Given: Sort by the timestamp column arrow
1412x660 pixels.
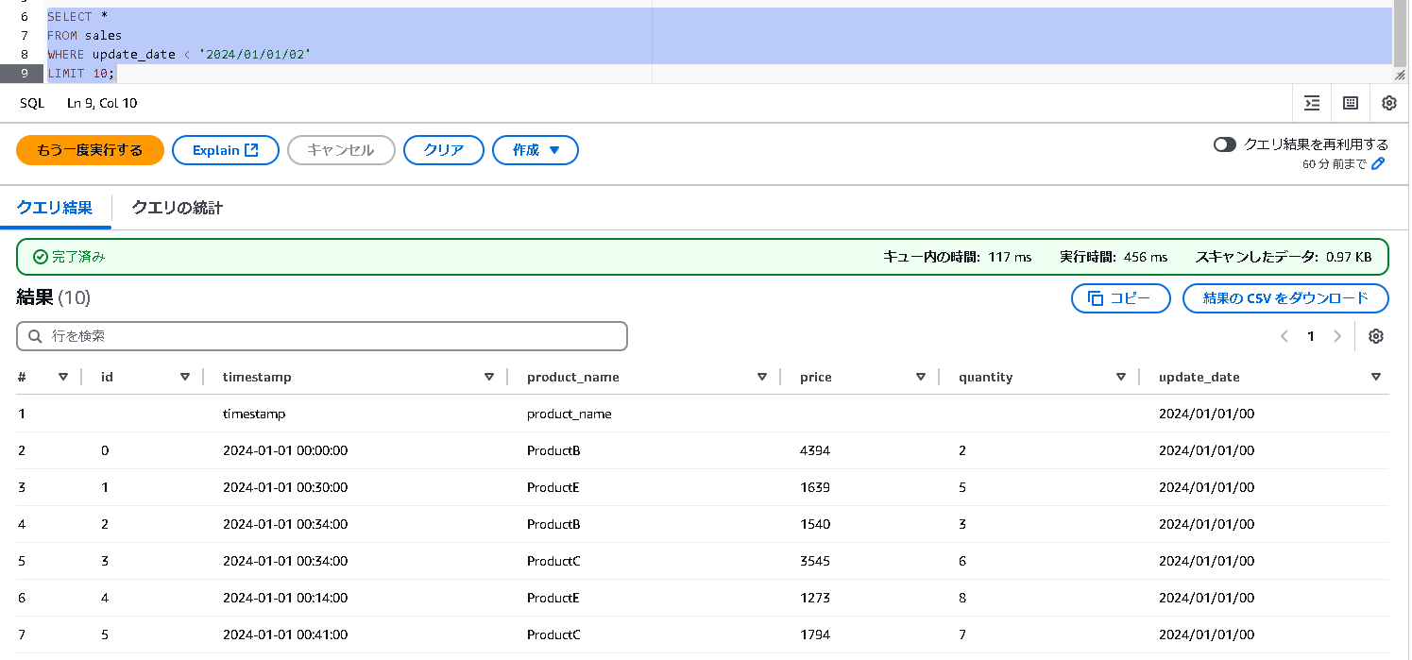Looking at the screenshot, I should pos(489,377).
